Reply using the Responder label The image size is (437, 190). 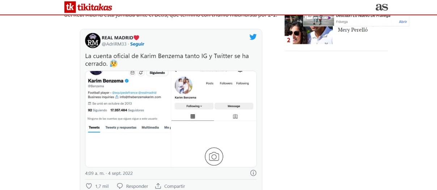pyautogui.click(x=137, y=186)
